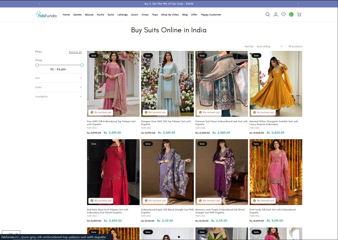Open Women's wear Purple Embroidered Silk title
Image resolution: width=338 pixels, height=240 pixels.
(220, 211)
